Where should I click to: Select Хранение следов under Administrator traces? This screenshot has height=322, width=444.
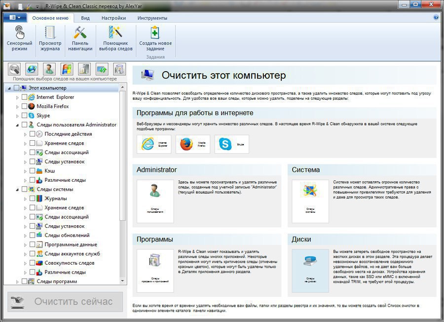[x=64, y=143]
